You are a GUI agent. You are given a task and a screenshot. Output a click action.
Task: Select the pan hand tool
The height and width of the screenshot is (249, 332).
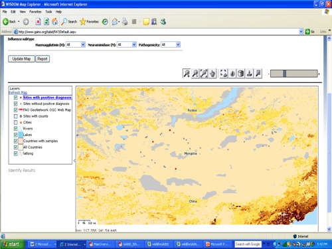[212, 74]
